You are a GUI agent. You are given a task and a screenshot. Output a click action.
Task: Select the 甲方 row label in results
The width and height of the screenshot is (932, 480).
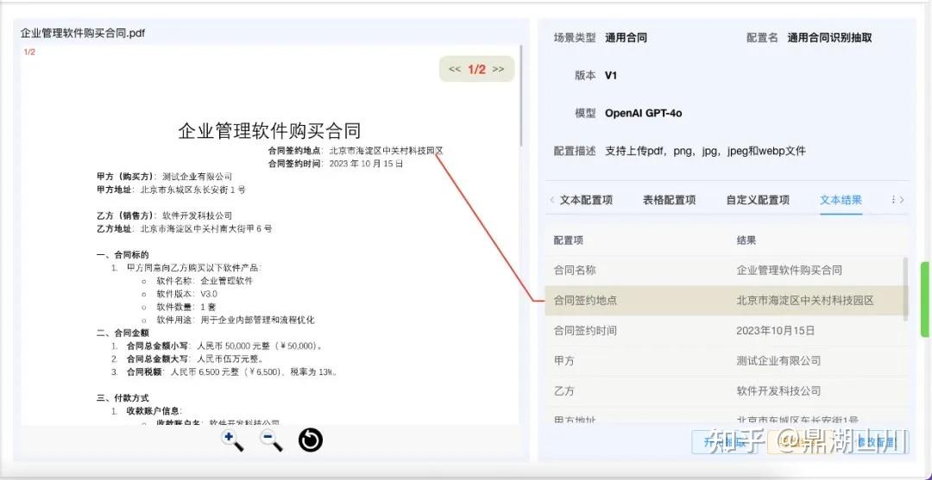tap(564, 361)
